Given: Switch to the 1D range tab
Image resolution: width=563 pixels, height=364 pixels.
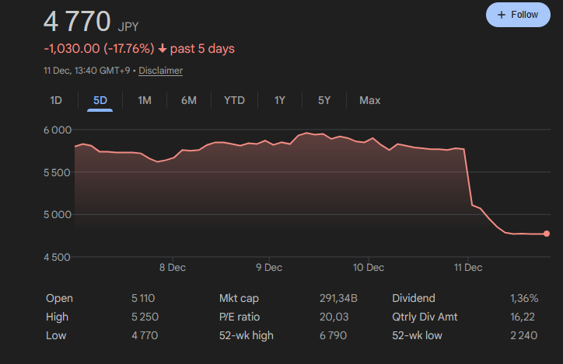Looking at the screenshot, I should 56,100.
